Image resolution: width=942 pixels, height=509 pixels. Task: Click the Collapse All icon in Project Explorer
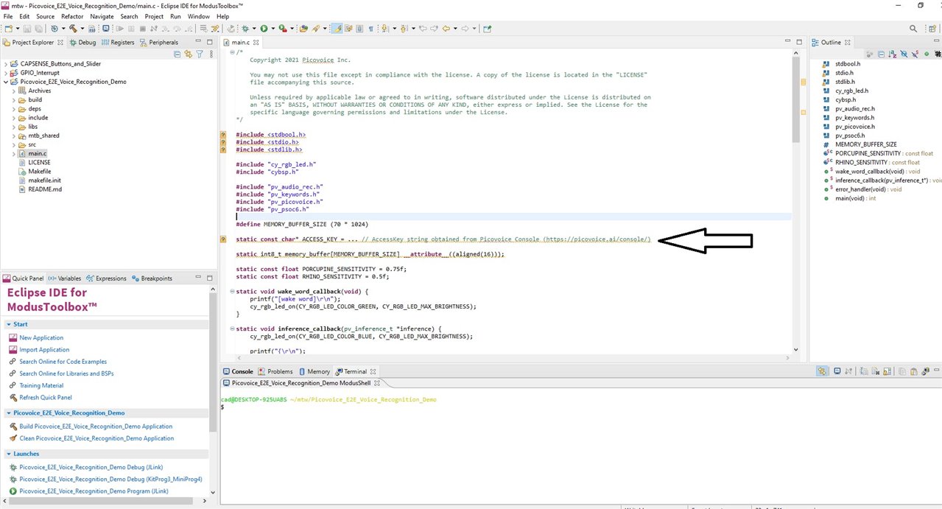click(177, 55)
